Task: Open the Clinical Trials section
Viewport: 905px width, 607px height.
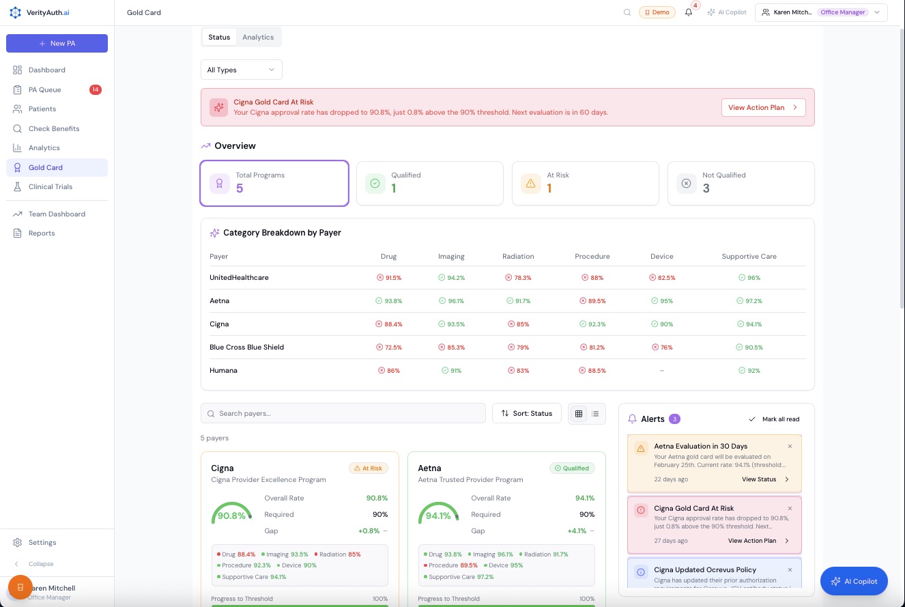Action: click(50, 186)
